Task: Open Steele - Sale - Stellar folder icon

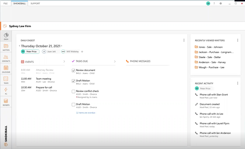Action: (196, 57)
